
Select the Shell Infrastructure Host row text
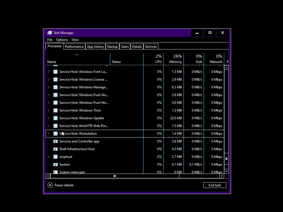point(77,149)
